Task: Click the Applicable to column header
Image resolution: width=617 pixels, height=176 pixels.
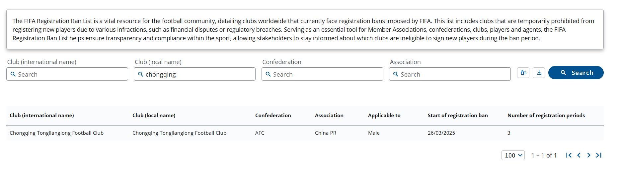Action: pos(384,116)
